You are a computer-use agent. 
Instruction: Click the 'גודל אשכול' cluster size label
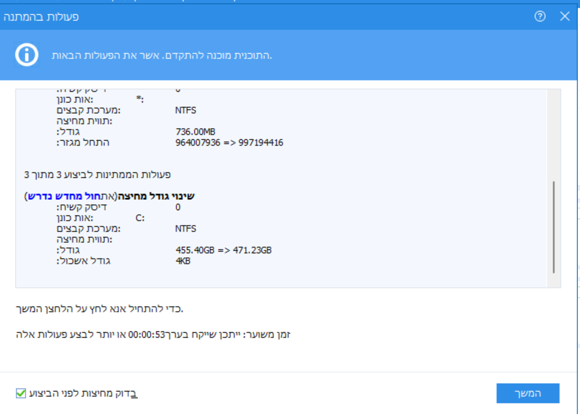[83, 261]
